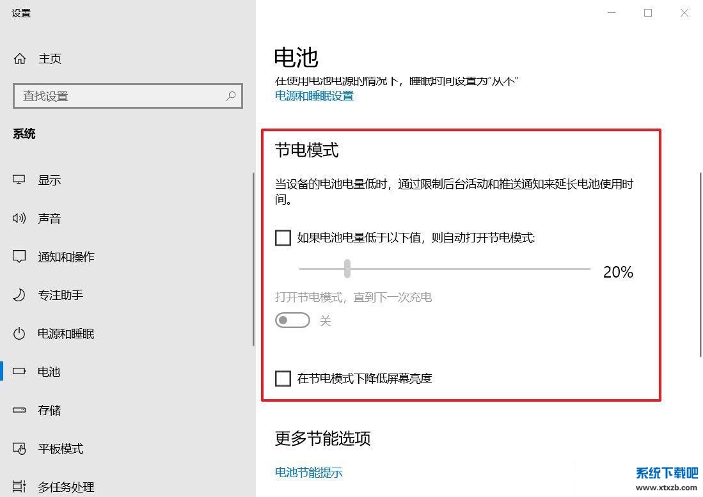Click the 电源和睡眠 power icon
This screenshot has height=497, width=703.
[19, 333]
